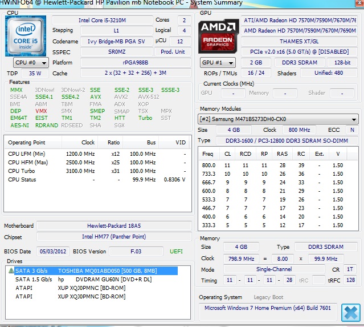
Task: Select the CPU Status row
Action: tap(97, 180)
